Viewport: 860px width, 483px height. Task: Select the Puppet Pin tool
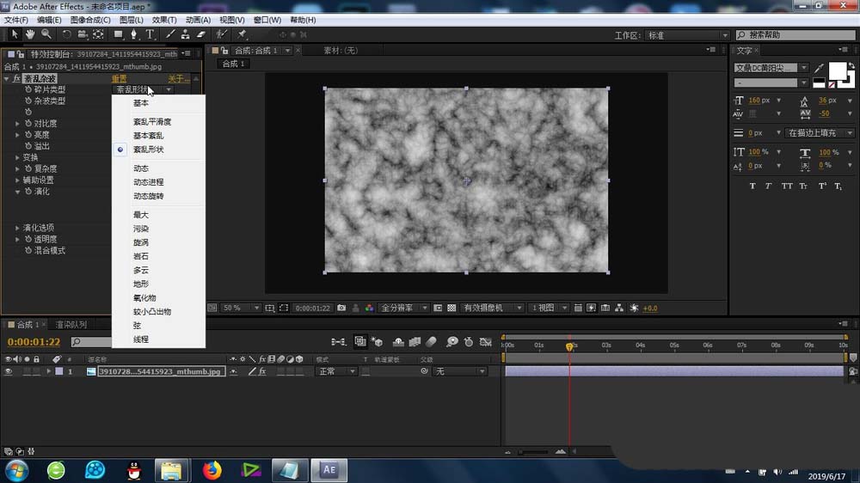[x=242, y=34]
